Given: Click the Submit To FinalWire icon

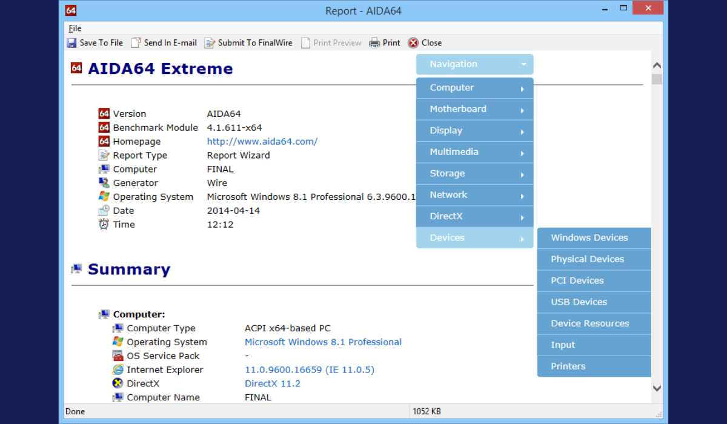Looking at the screenshot, I should tap(210, 43).
